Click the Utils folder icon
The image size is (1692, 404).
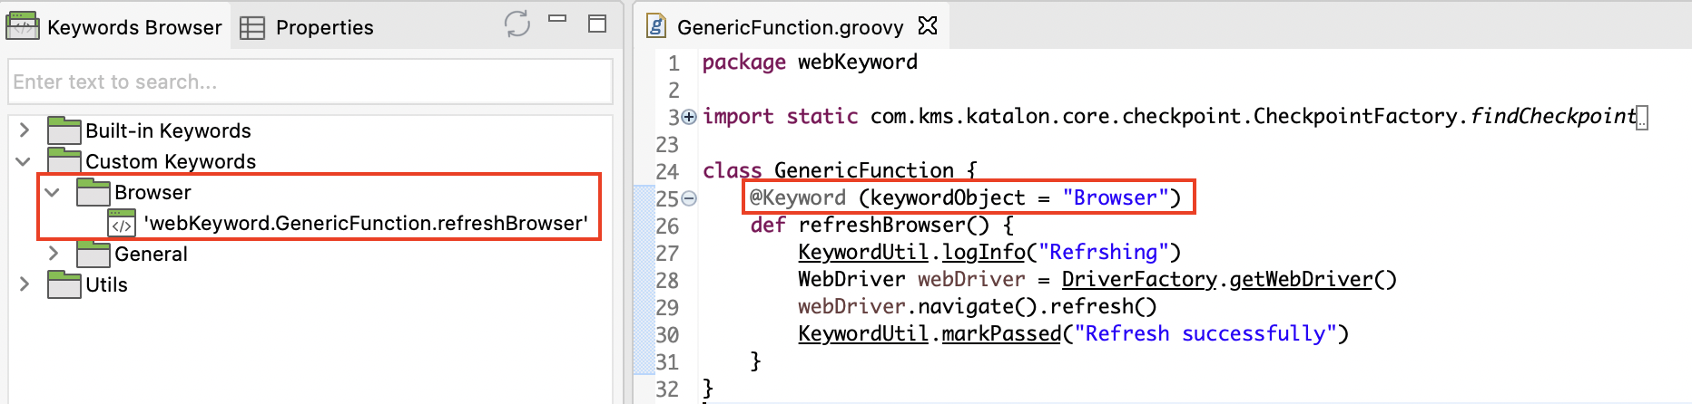[x=64, y=284]
